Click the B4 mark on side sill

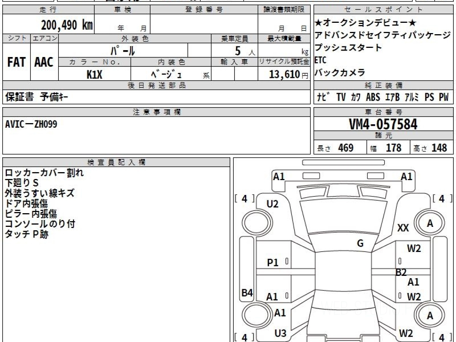(247, 293)
